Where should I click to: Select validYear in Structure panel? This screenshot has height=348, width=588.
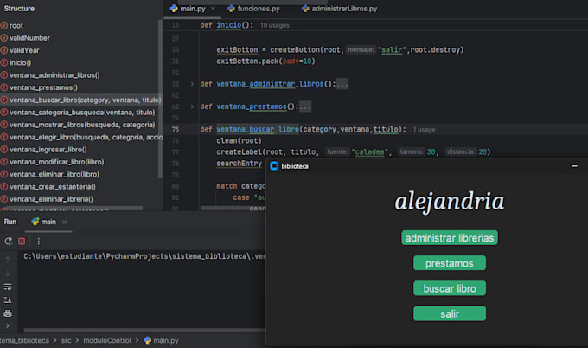24,50
